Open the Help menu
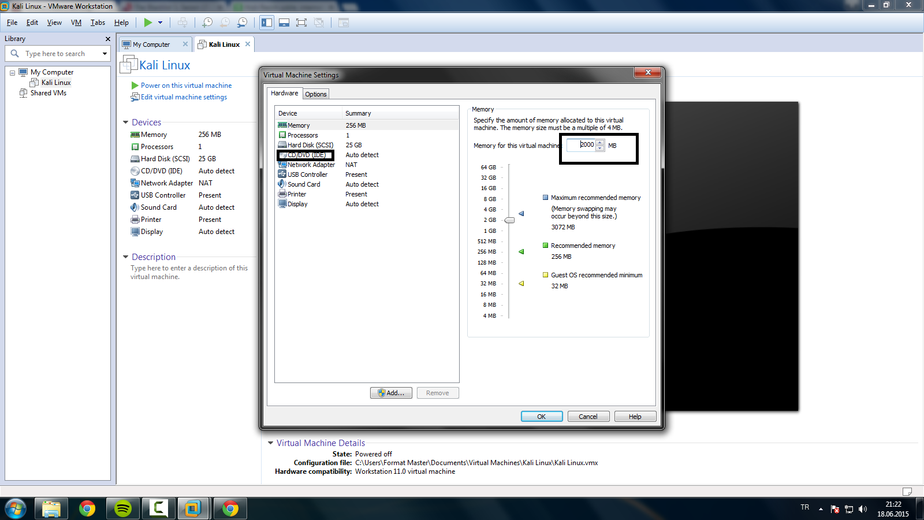 [121, 23]
